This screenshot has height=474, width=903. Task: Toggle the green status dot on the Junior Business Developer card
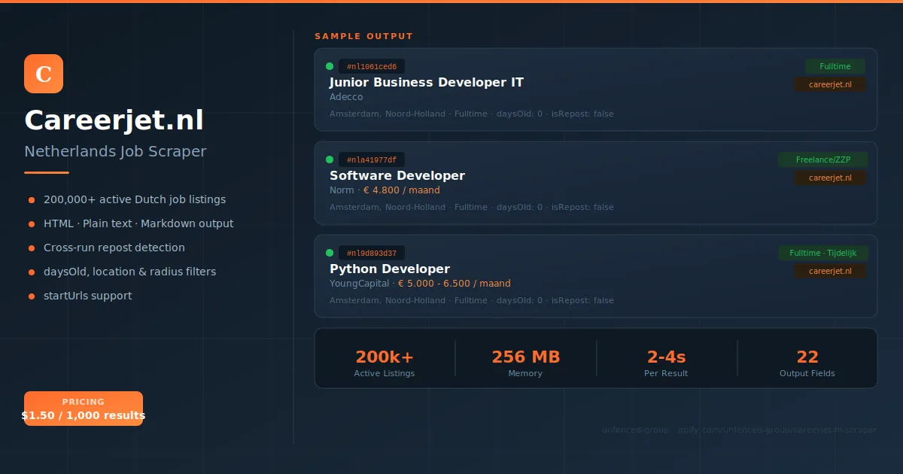329,66
